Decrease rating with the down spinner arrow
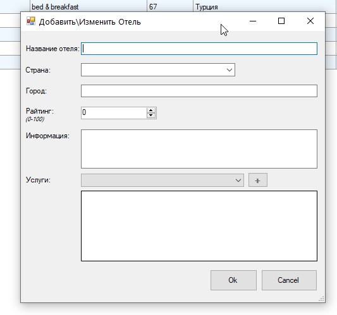The image size is (337, 315). (x=151, y=116)
